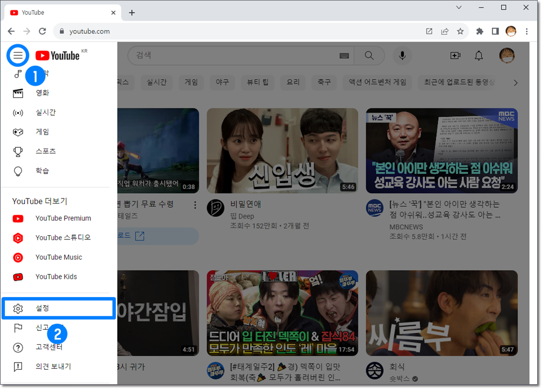Open the 신입생 video thumbnail

pos(282,151)
